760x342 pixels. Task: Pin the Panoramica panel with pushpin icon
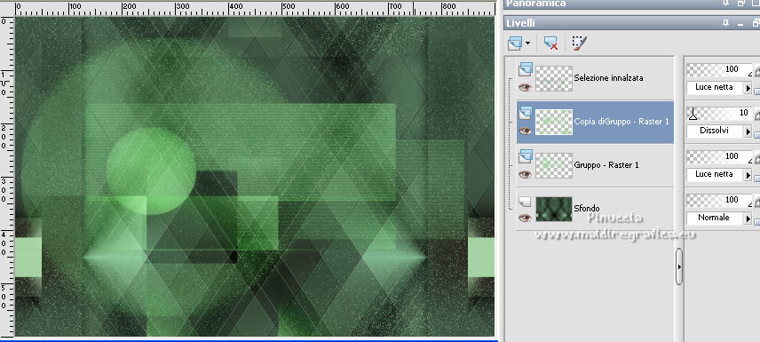pos(725,3)
